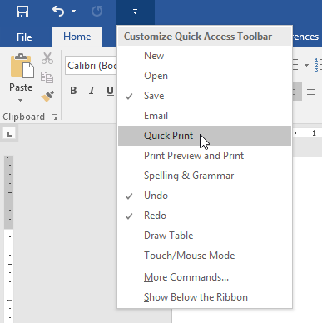
Task: Toggle Bold formatting
Action: [x=73, y=91]
